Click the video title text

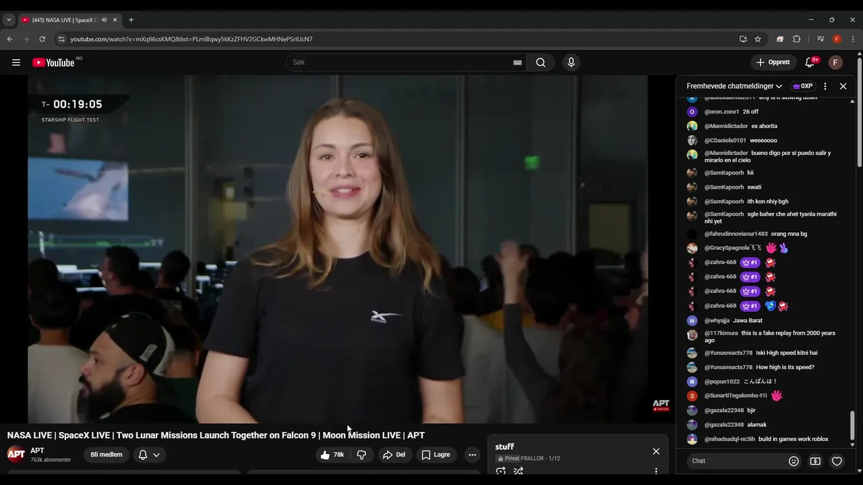pos(216,435)
